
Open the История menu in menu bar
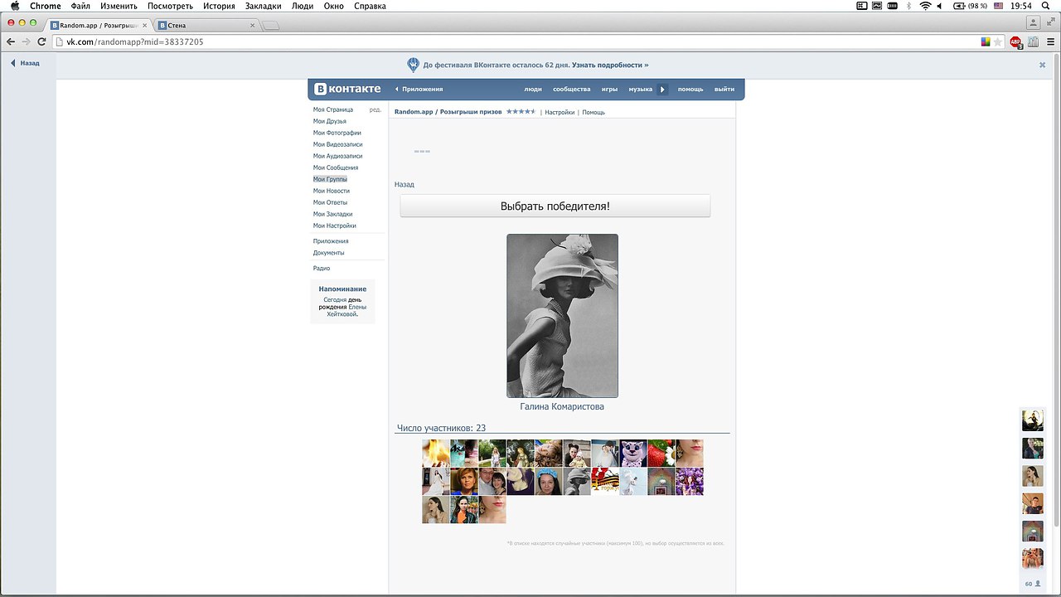point(219,6)
